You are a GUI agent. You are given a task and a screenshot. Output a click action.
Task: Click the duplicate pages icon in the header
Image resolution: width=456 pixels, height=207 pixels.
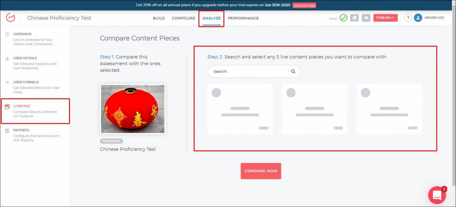pyautogui.click(x=354, y=18)
